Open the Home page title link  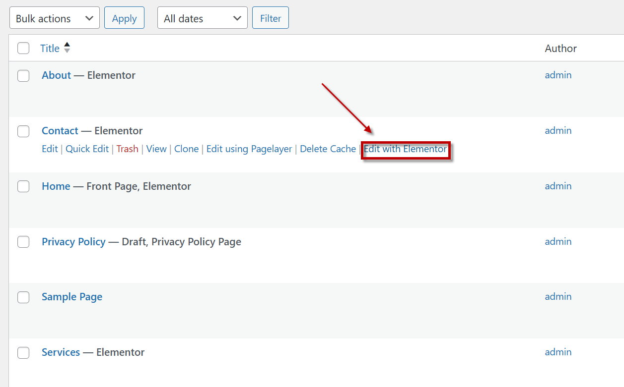(x=56, y=186)
